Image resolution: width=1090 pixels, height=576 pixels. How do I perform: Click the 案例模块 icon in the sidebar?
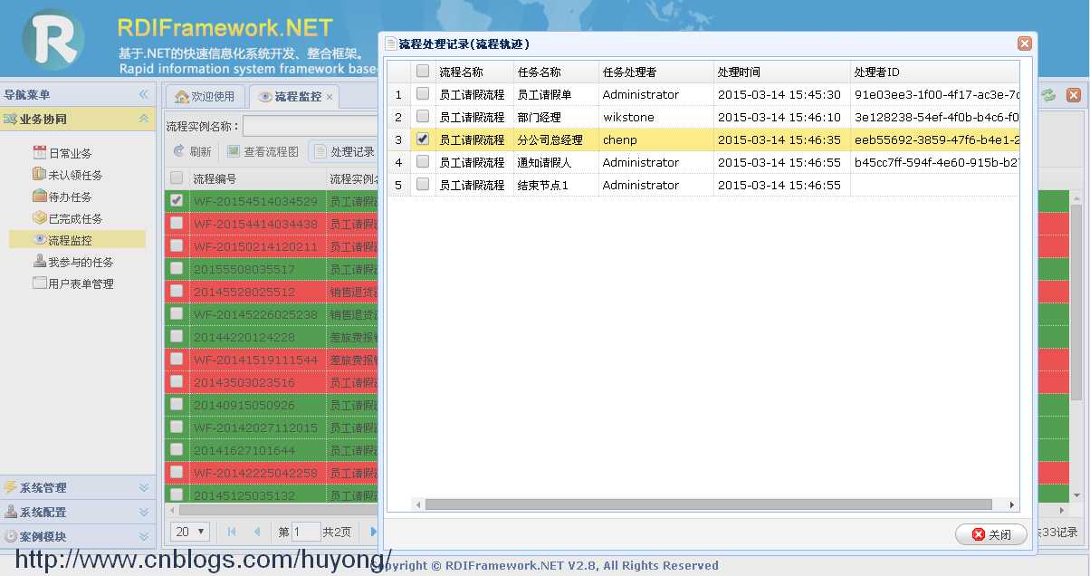11,536
